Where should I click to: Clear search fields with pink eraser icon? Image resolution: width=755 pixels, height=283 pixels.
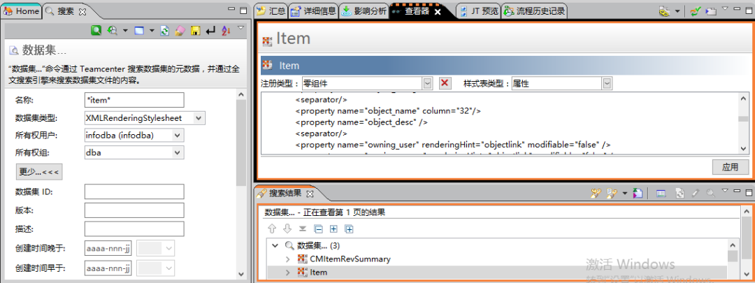click(x=180, y=31)
